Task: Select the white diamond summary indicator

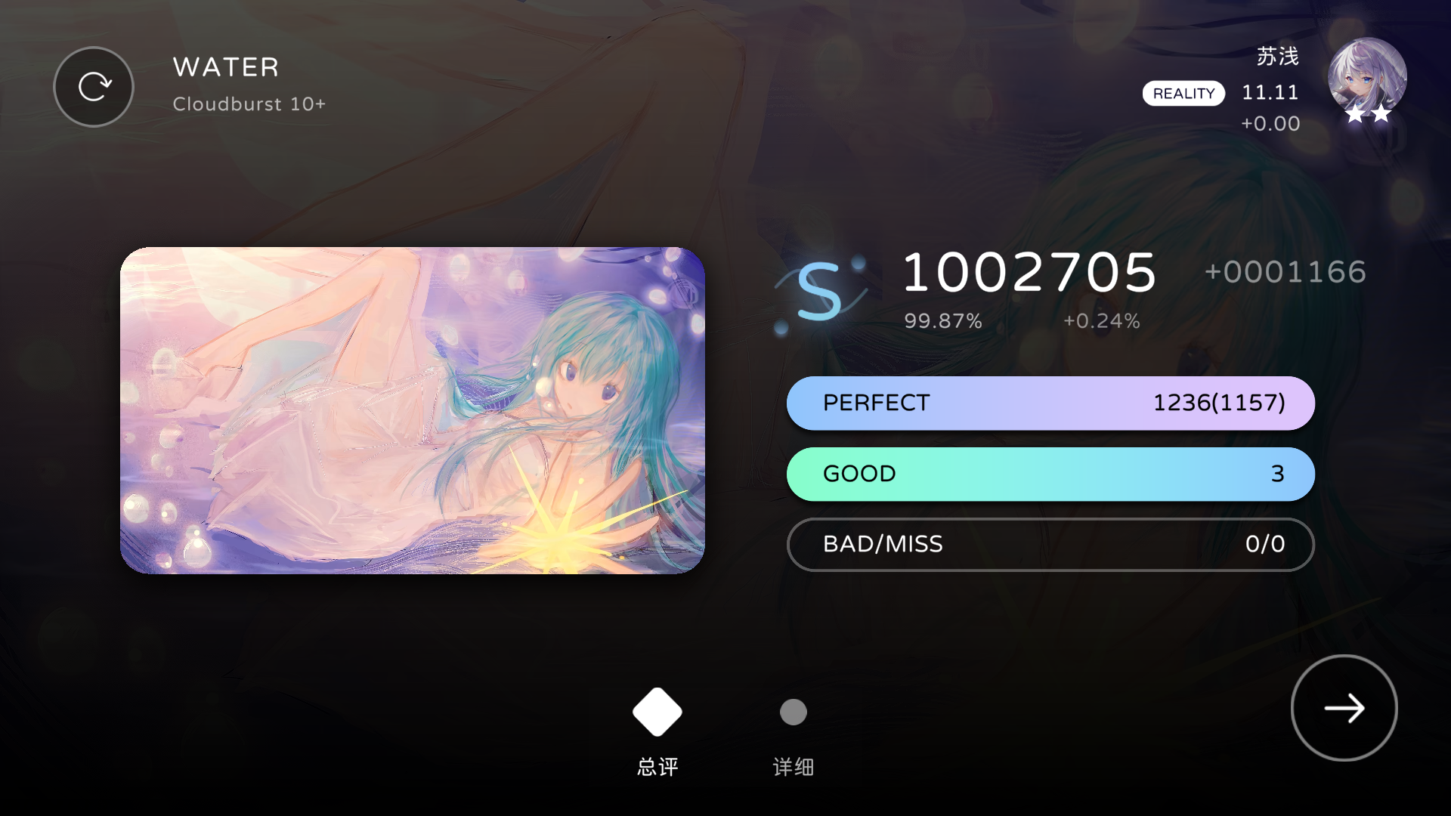Action: pos(657,712)
